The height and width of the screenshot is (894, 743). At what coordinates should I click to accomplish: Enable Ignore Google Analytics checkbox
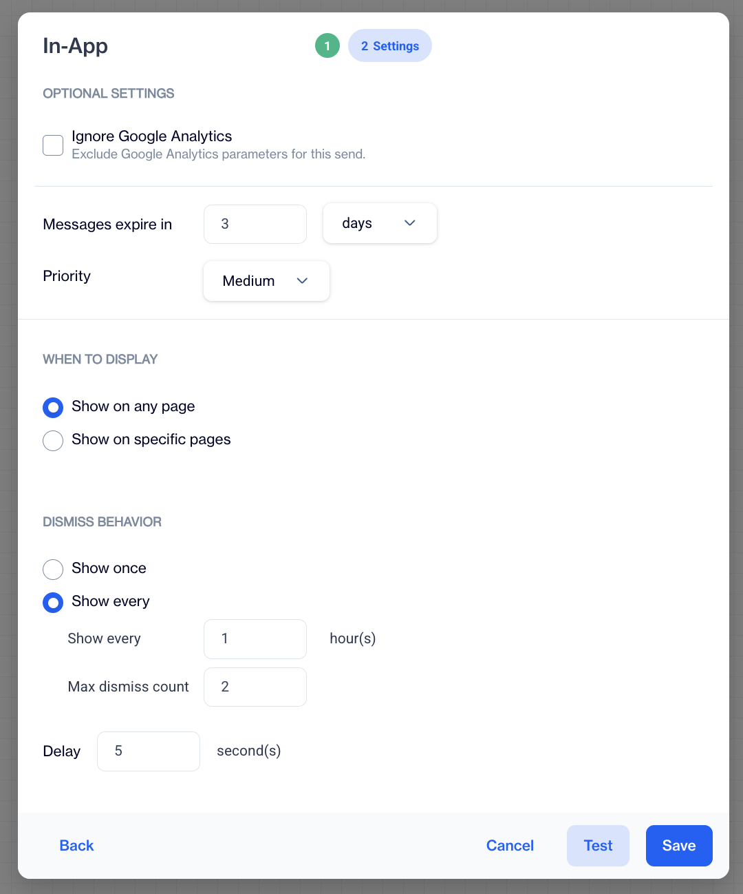pyautogui.click(x=53, y=145)
